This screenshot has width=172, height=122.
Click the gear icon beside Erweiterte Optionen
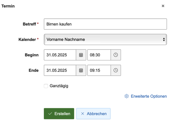pos(126,96)
